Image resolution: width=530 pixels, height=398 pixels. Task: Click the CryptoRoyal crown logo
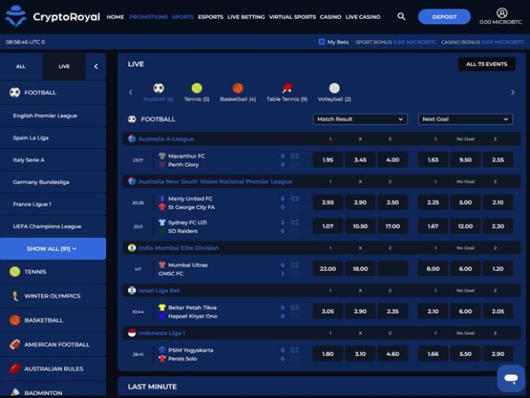[15, 17]
